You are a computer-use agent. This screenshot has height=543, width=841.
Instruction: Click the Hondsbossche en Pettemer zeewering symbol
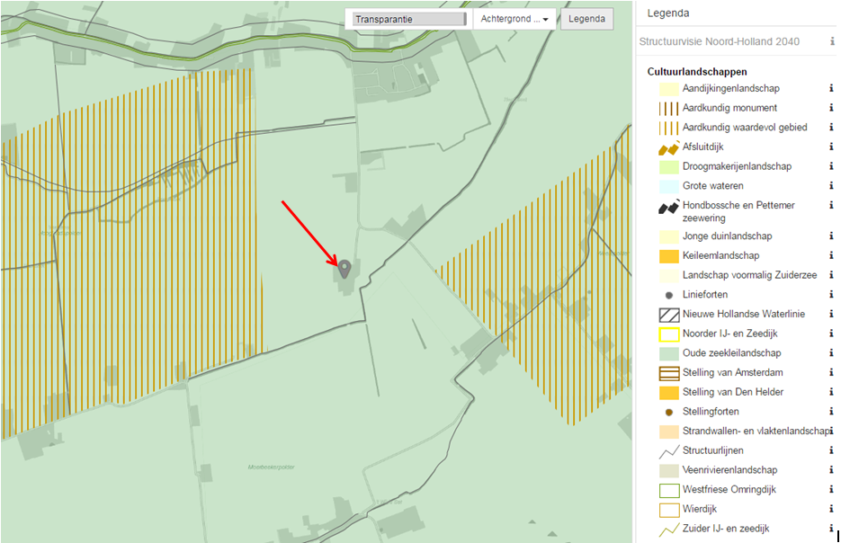668,207
